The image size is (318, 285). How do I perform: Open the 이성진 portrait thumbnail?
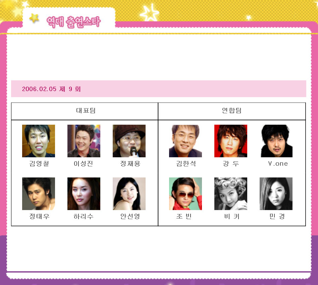[x=84, y=141]
